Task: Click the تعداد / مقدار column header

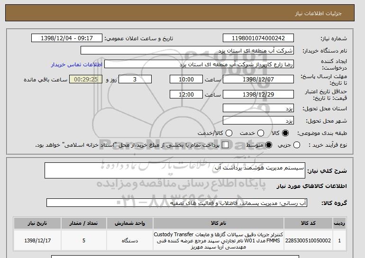Action: 84,223
